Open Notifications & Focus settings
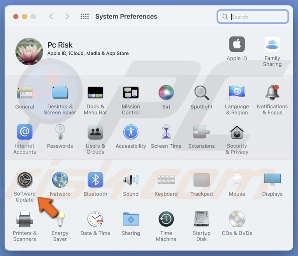 [x=272, y=93]
